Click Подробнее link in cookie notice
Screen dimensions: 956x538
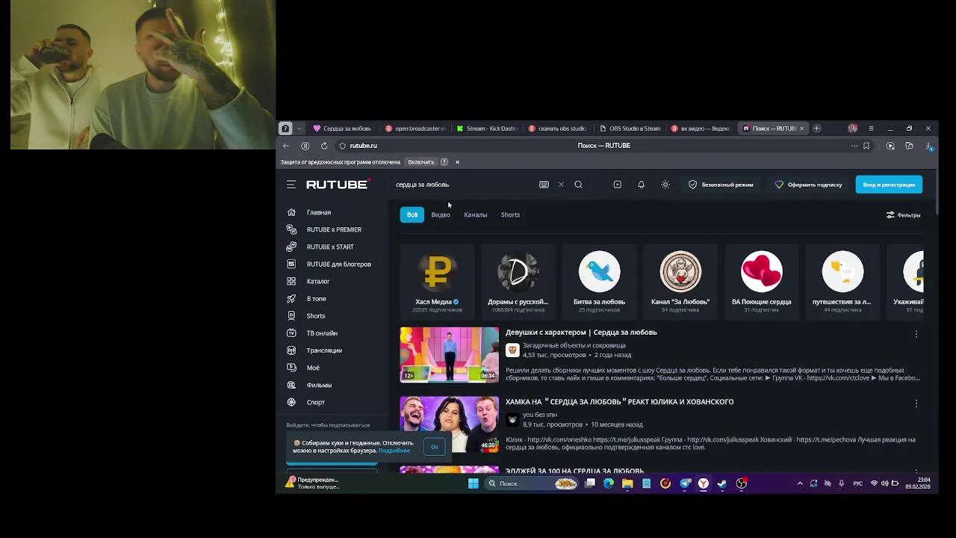(394, 451)
